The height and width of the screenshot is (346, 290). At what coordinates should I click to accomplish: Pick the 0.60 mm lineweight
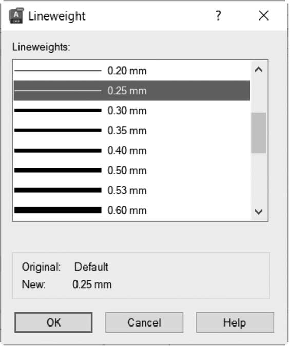point(132,210)
